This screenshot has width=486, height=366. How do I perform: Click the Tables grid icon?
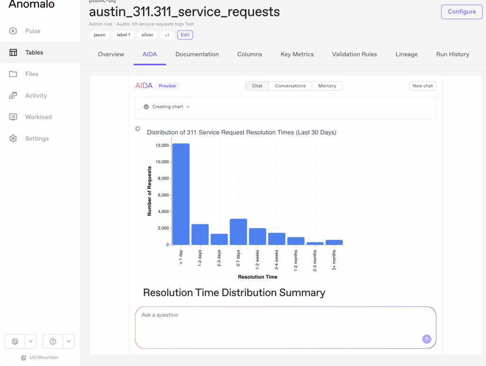[x=13, y=52]
